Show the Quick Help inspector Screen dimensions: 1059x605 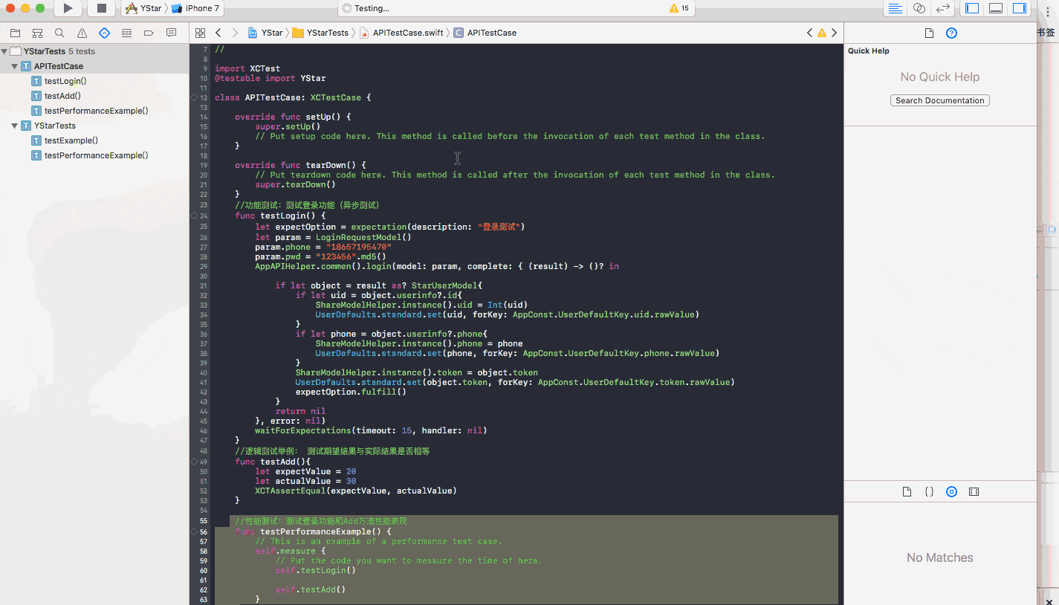click(951, 33)
